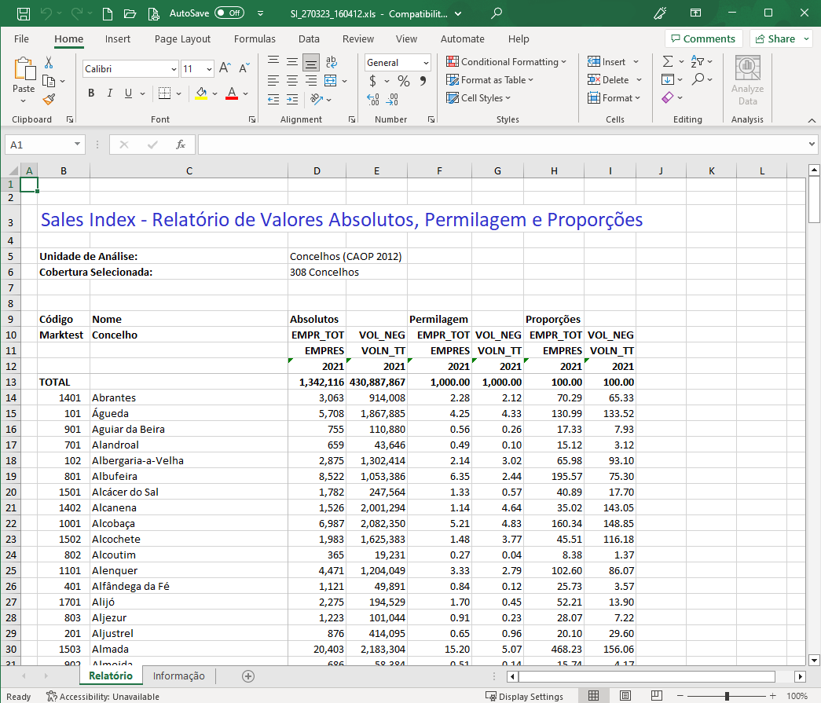Click the Share button

pos(781,39)
